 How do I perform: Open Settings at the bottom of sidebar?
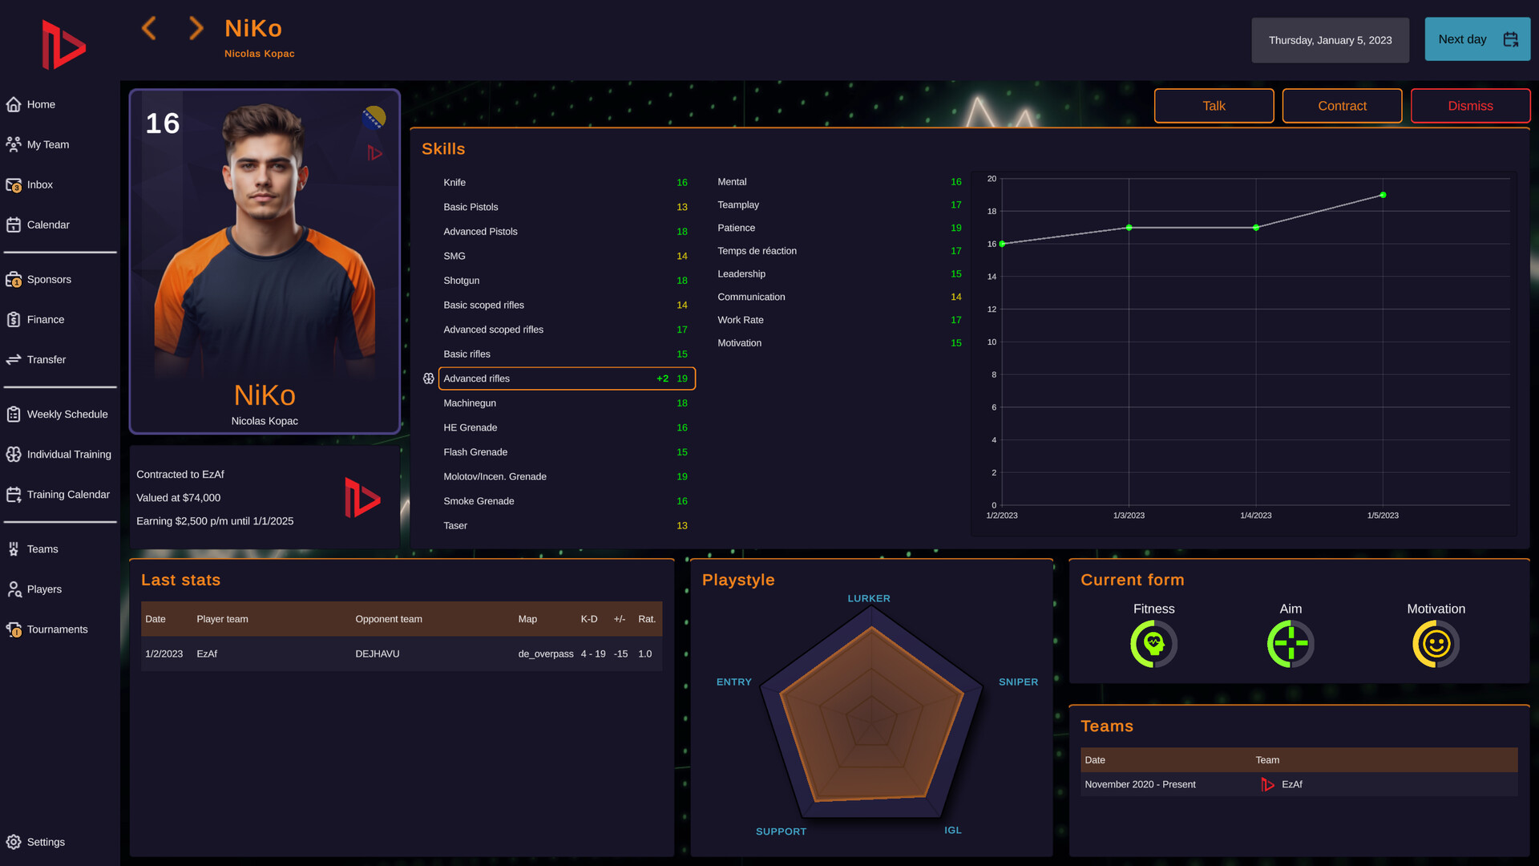pos(38,842)
